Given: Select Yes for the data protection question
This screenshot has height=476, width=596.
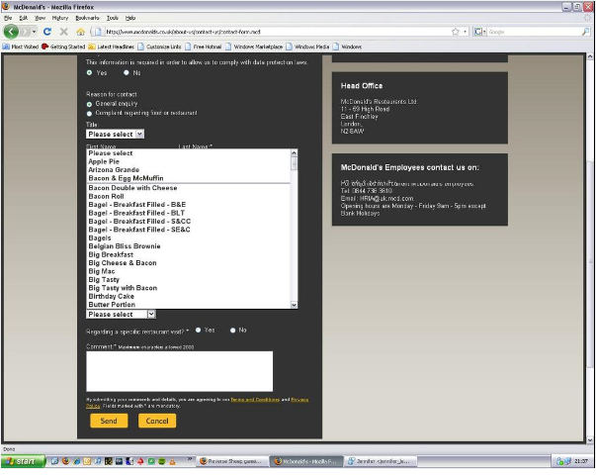Looking at the screenshot, I should tap(89, 72).
